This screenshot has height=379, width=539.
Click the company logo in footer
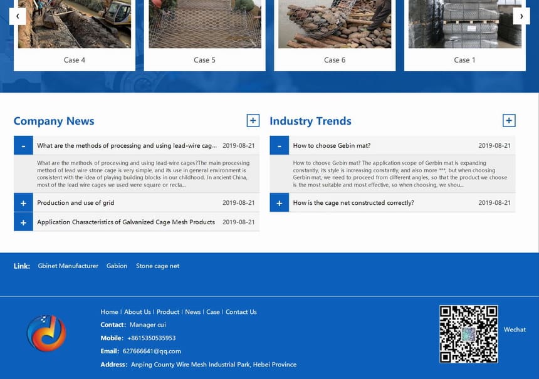(x=46, y=333)
